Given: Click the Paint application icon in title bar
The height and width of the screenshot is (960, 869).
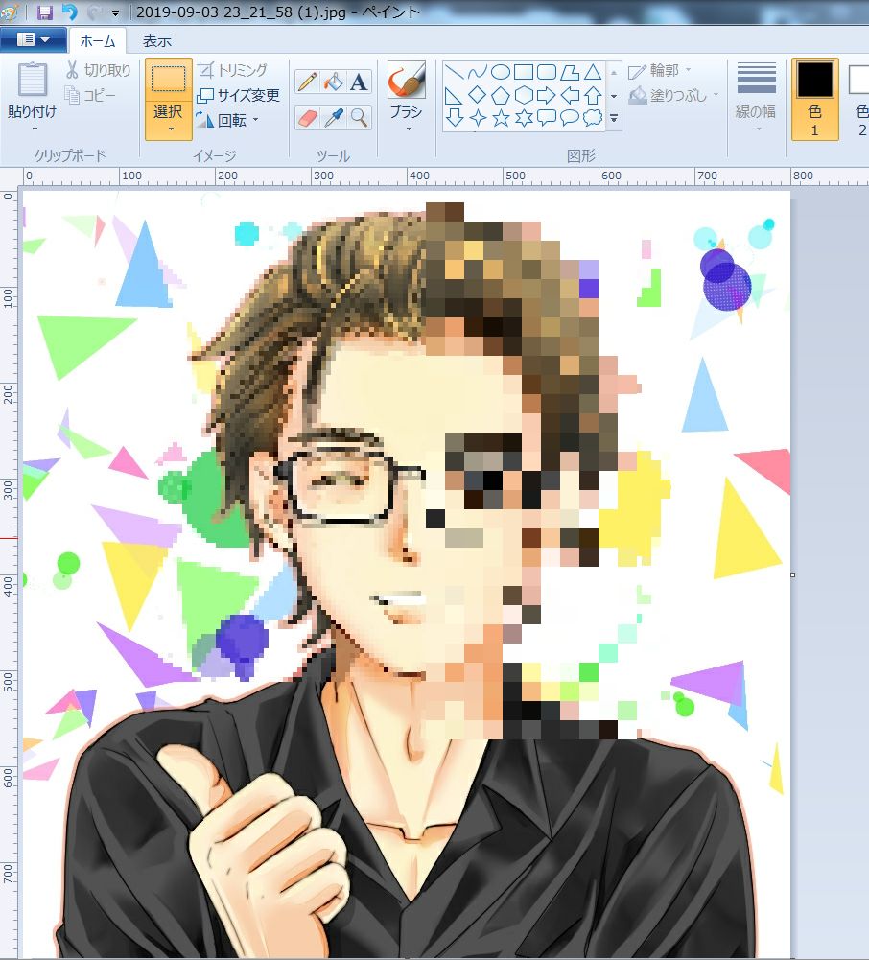Looking at the screenshot, I should [x=11, y=12].
